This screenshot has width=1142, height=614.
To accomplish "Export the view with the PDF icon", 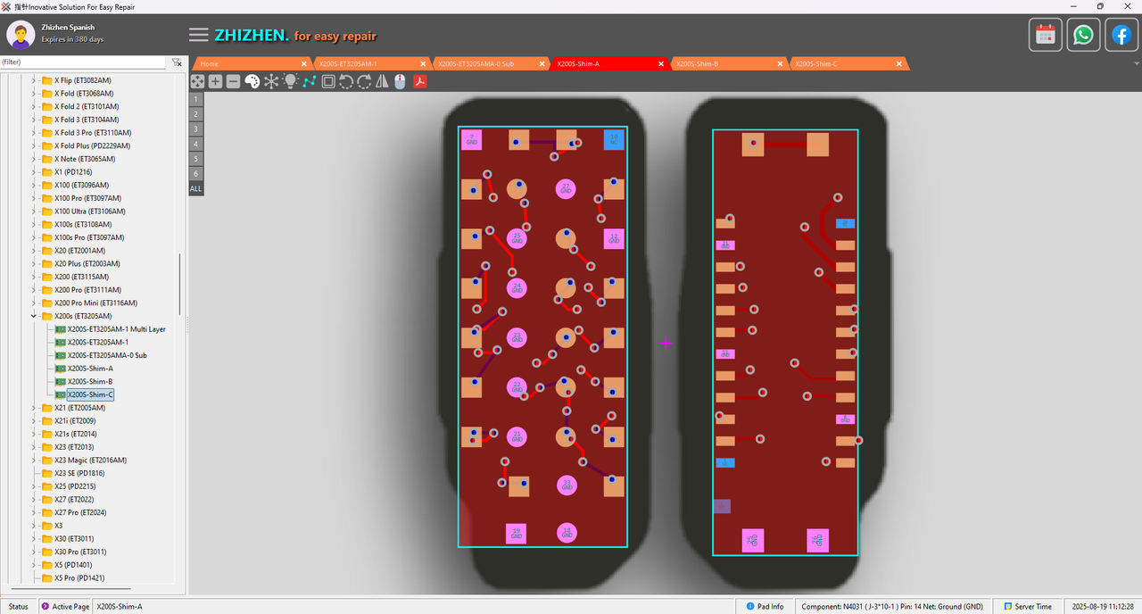I will [x=419, y=81].
